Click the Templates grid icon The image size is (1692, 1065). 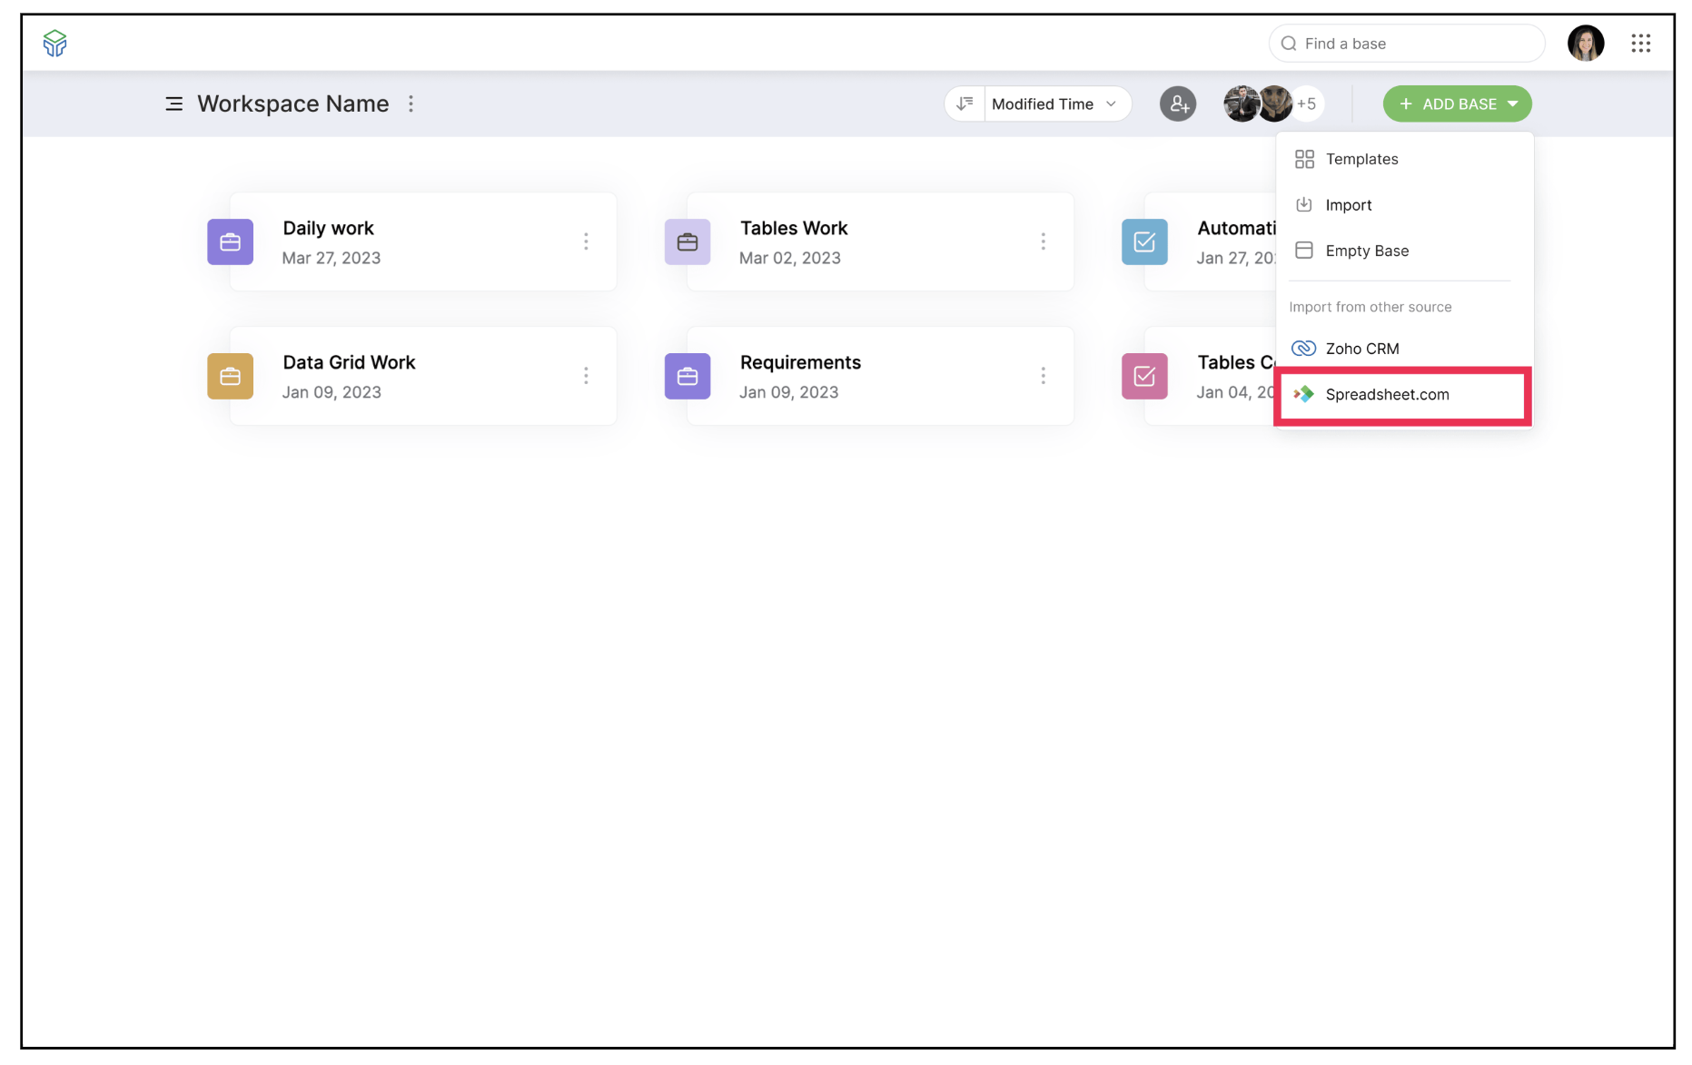[x=1304, y=159]
